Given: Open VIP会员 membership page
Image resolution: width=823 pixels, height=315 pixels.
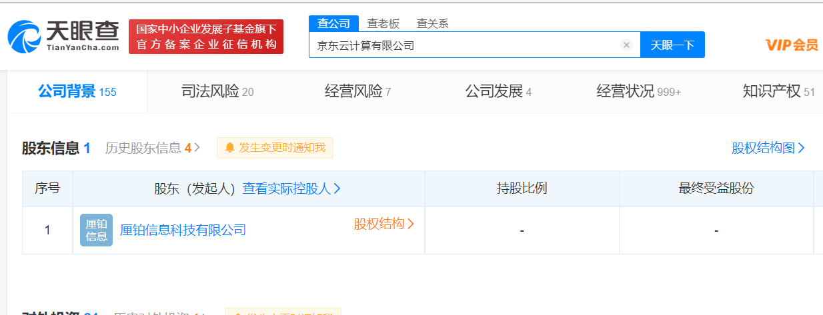Looking at the screenshot, I should pos(792,45).
